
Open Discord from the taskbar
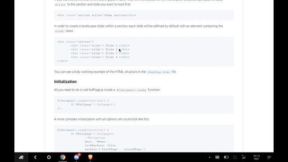[76, 157]
